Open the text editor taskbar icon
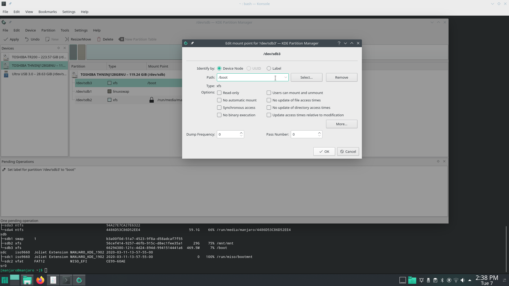 (x=53, y=280)
